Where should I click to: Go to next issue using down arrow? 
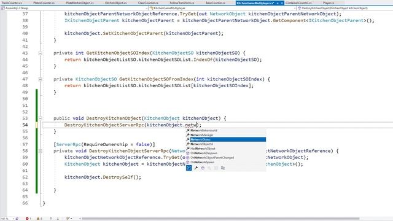58,219
